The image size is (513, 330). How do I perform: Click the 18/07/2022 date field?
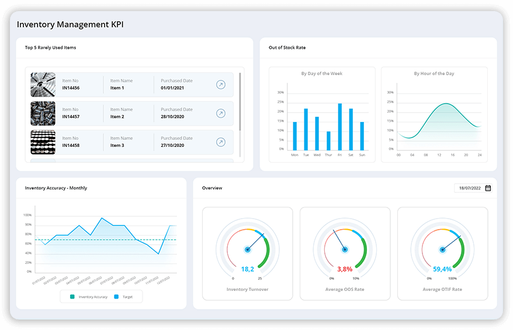469,188
